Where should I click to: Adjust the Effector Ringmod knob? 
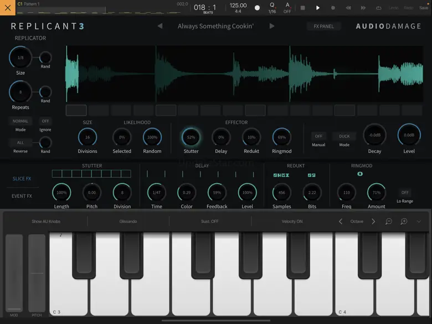coord(281,137)
